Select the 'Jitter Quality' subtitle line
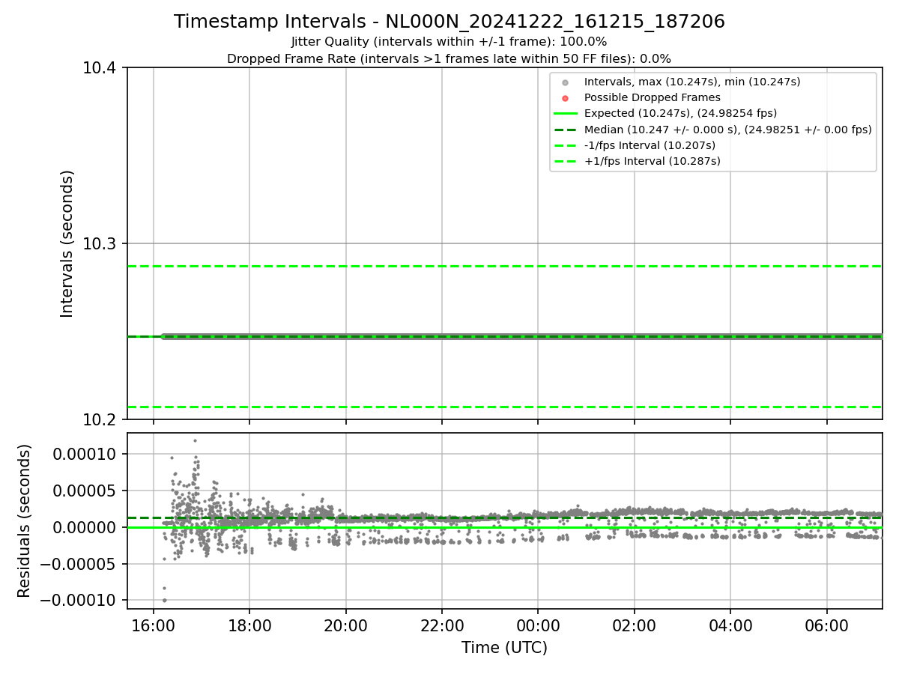899x674 pixels. pos(449,42)
